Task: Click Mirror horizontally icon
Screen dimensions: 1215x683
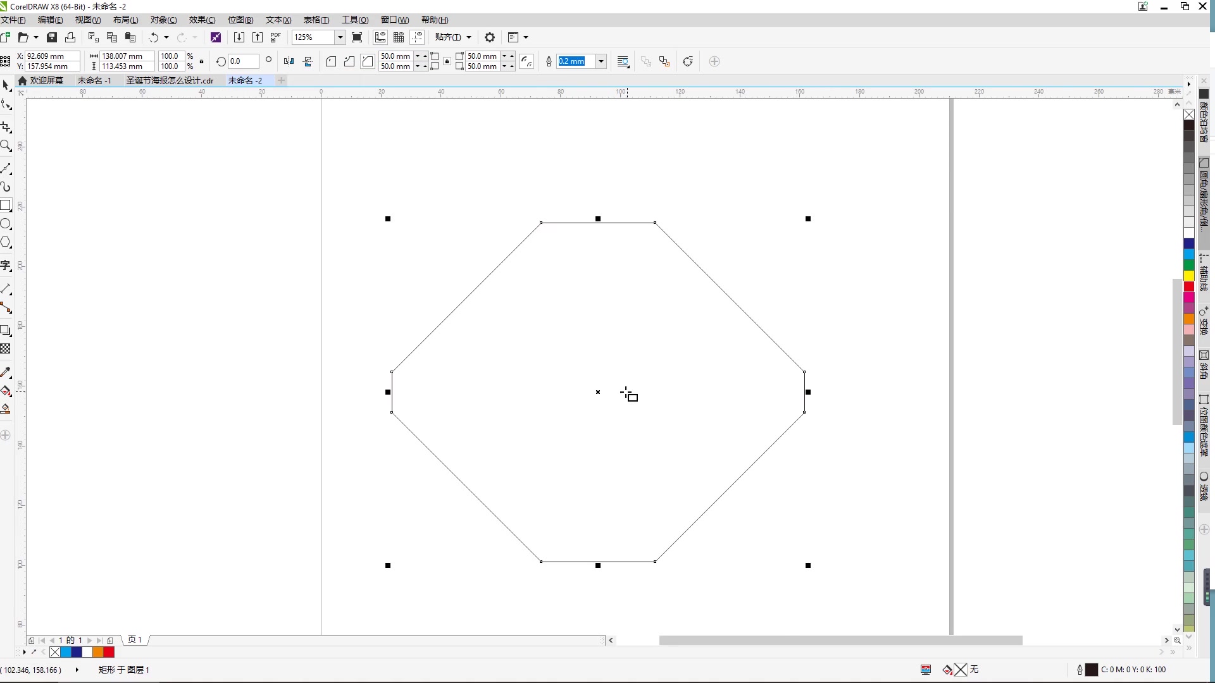Action: 289,61
